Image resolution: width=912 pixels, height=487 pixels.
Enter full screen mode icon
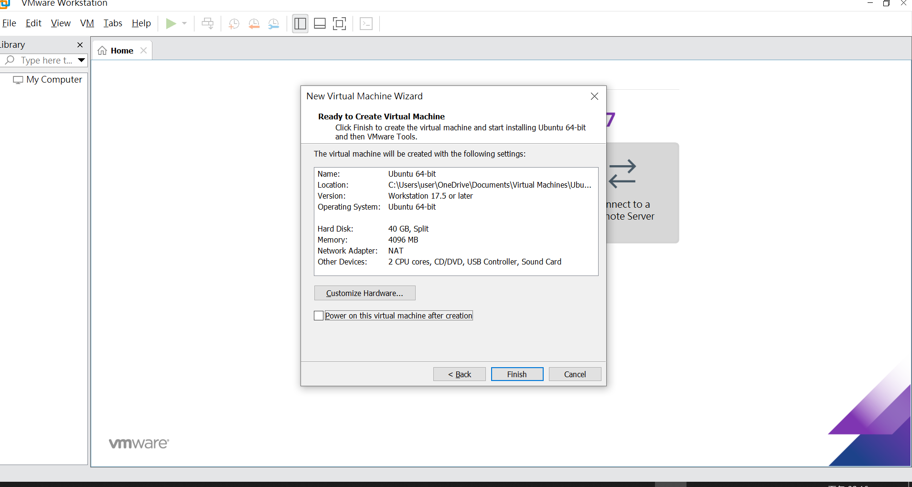point(339,23)
